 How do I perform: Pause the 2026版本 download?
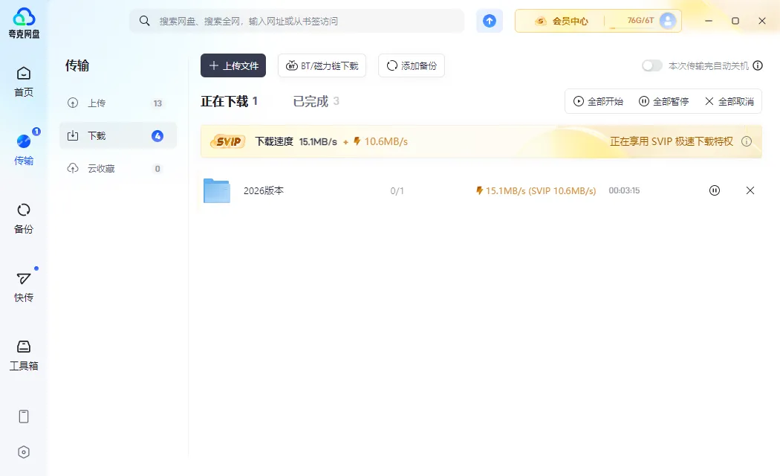click(x=715, y=190)
